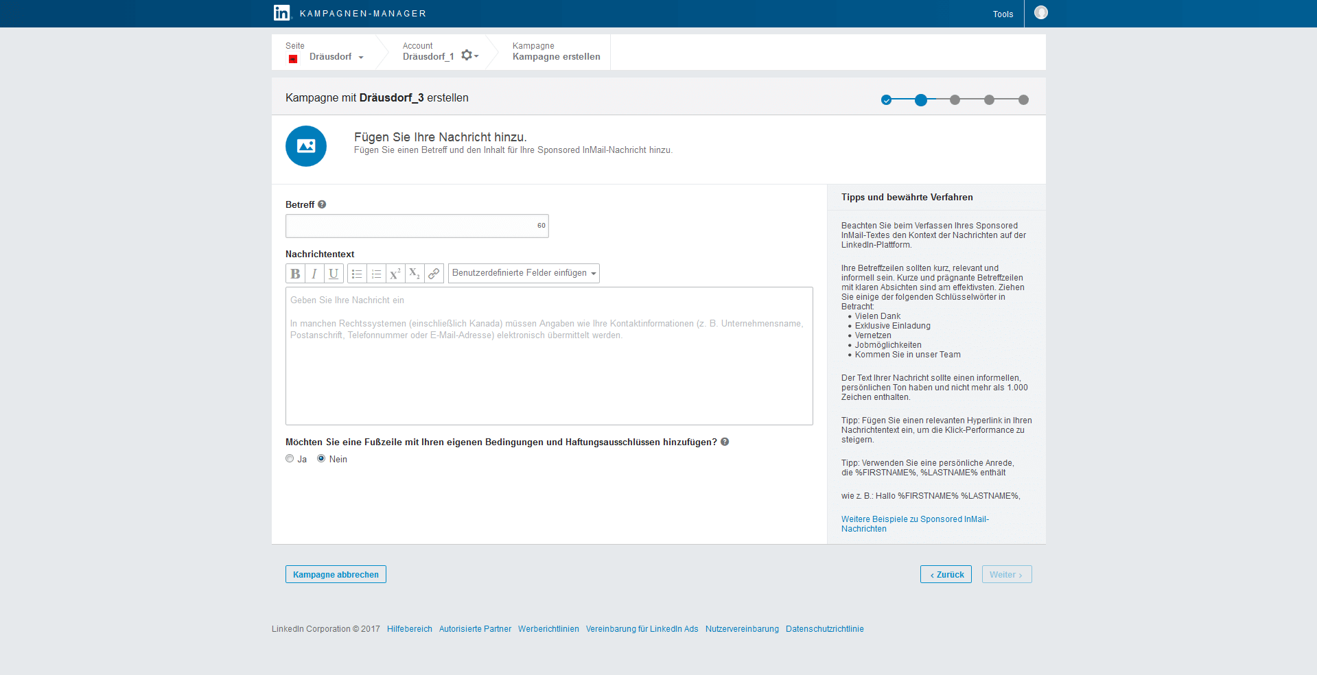Toggle bold formatting in the message editor

[x=295, y=274]
